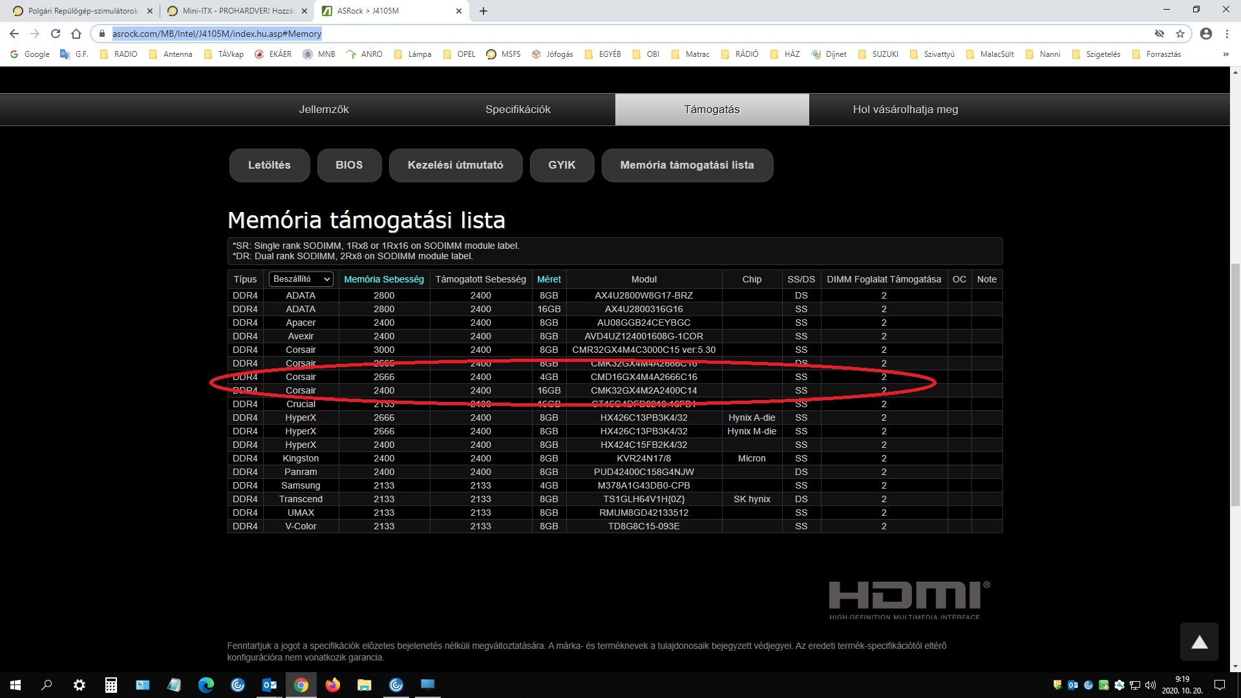Close the ASRock J4105M tab
The width and height of the screenshot is (1241, 698).
[x=459, y=11]
